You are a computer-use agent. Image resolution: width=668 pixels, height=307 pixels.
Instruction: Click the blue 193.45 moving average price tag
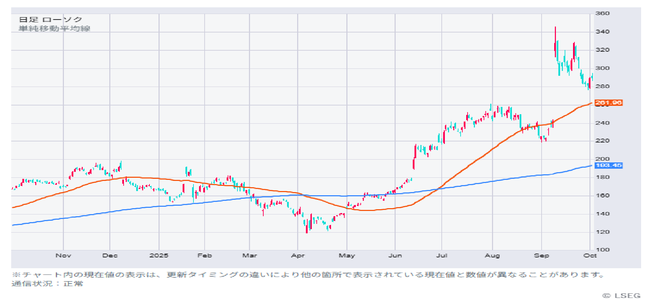tap(608, 165)
